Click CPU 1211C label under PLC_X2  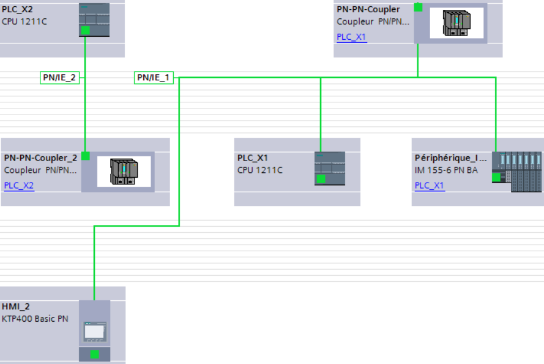24,21
